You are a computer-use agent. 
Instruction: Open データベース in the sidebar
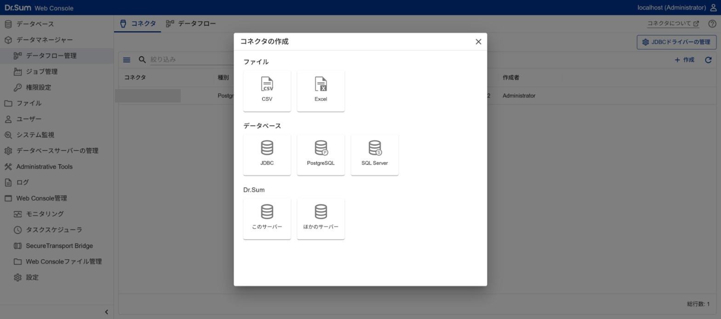57,24
